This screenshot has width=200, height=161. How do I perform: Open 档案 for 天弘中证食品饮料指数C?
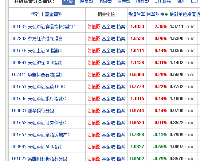pyautogui.click(x=121, y=27)
